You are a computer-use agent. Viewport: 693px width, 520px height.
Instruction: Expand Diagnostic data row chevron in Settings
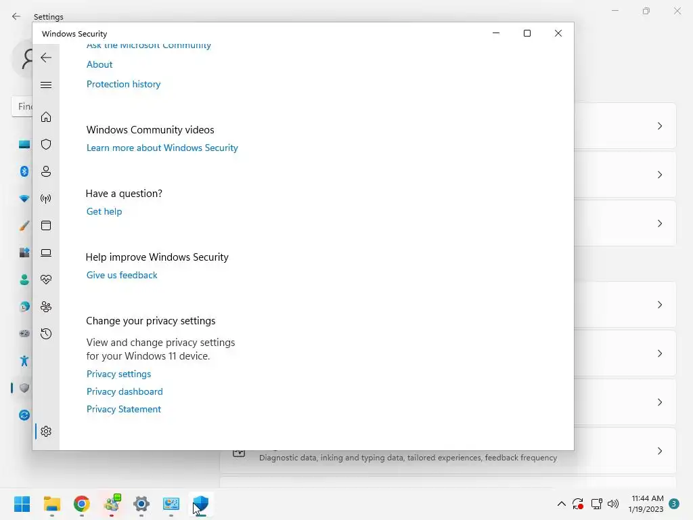click(660, 451)
